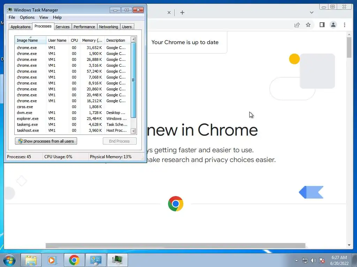This screenshot has height=267, width=357.
Task: Show hidden system tray icons
Action: pyautogui.click(x=296, y=260)
